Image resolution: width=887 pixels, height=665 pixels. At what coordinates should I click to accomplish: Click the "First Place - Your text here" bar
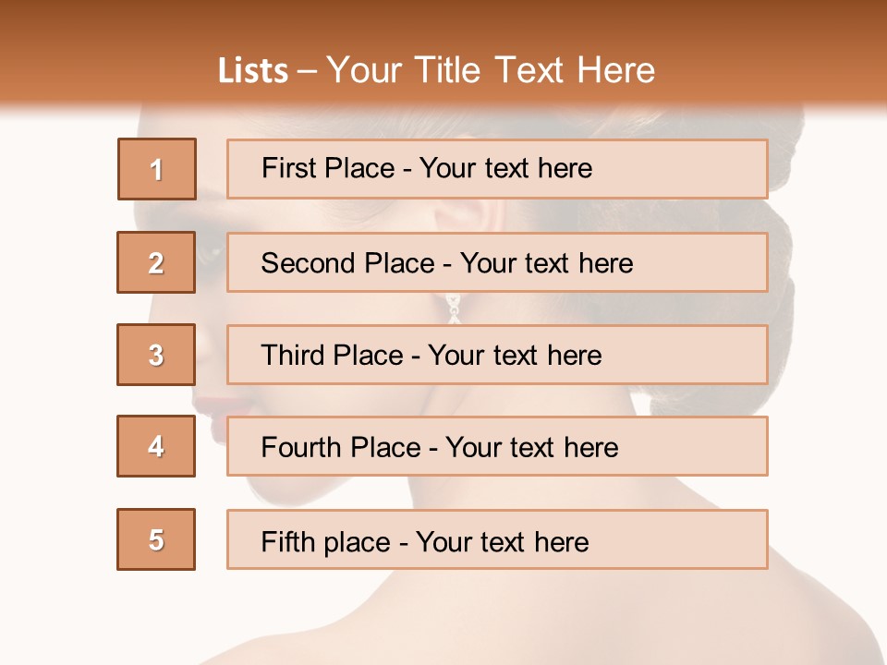497,169
